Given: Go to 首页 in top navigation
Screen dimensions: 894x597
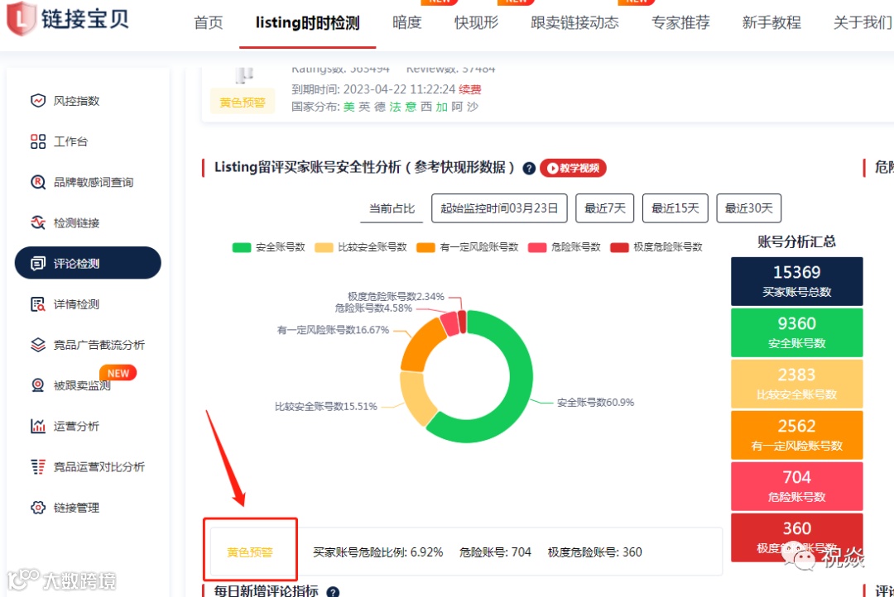Looking at the screenshot, I should click(208, 23).
